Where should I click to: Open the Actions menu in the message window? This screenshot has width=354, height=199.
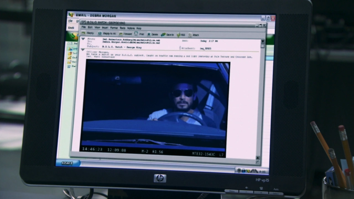[131, 28]
